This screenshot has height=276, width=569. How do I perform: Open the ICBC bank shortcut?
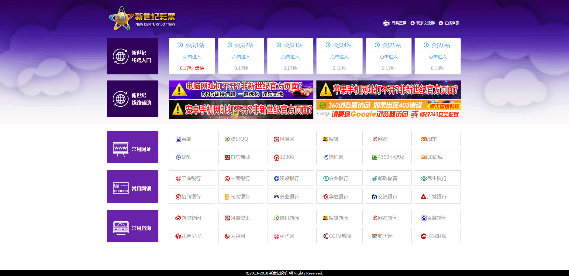point(192,178)
